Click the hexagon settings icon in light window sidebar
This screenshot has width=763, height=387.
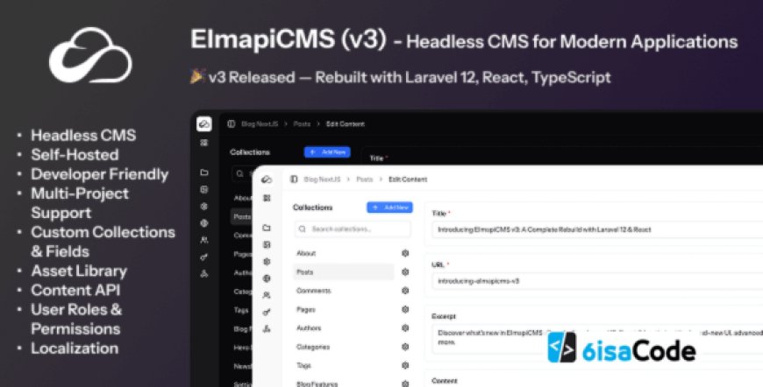tap(267, 261)
